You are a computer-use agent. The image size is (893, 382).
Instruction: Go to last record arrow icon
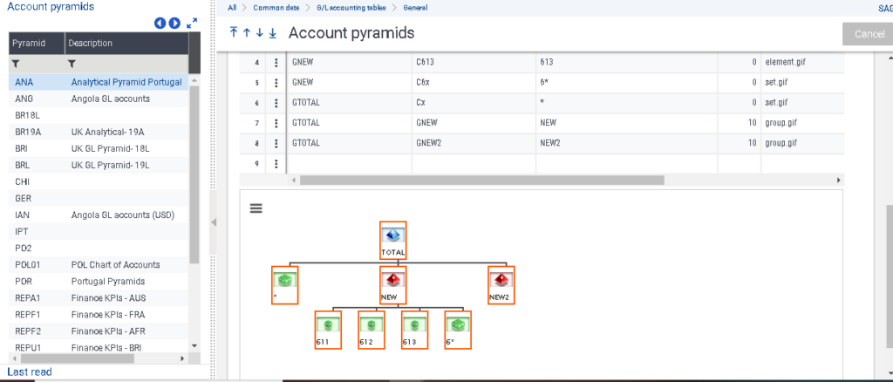(273, 32)
